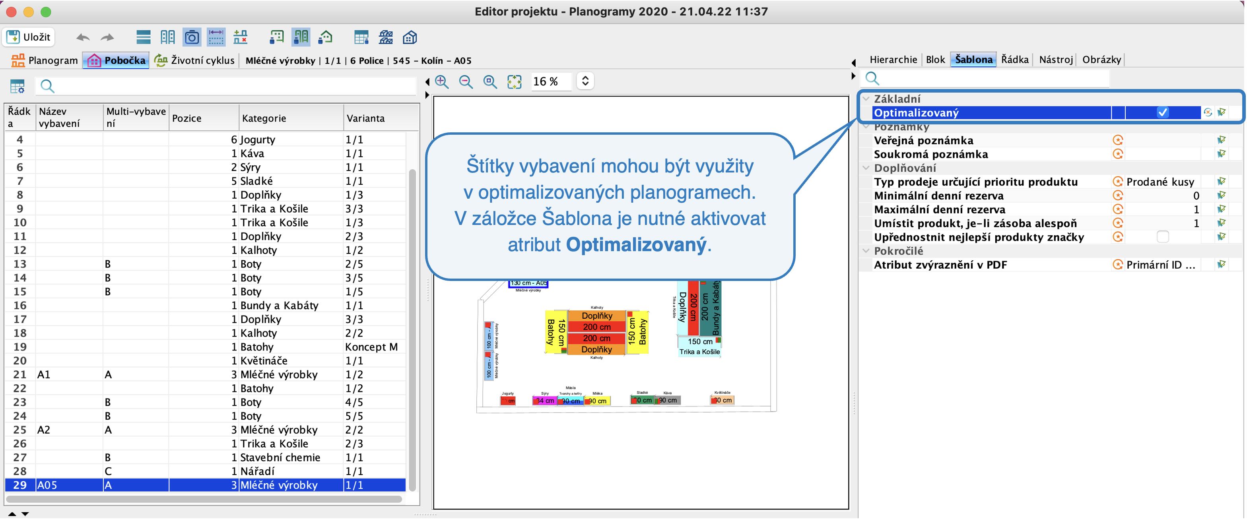Open table column settings icon

pos(17,87)
